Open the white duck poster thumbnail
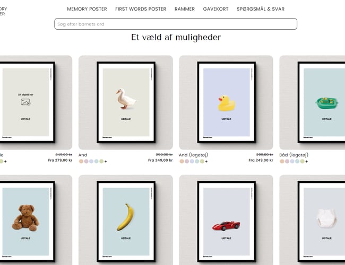345x265 pixels. pos(126,102)
